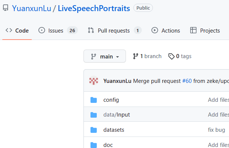This screenshot has width=229, height=148.
Task: Click the Projects table icon
Action: 193,30
